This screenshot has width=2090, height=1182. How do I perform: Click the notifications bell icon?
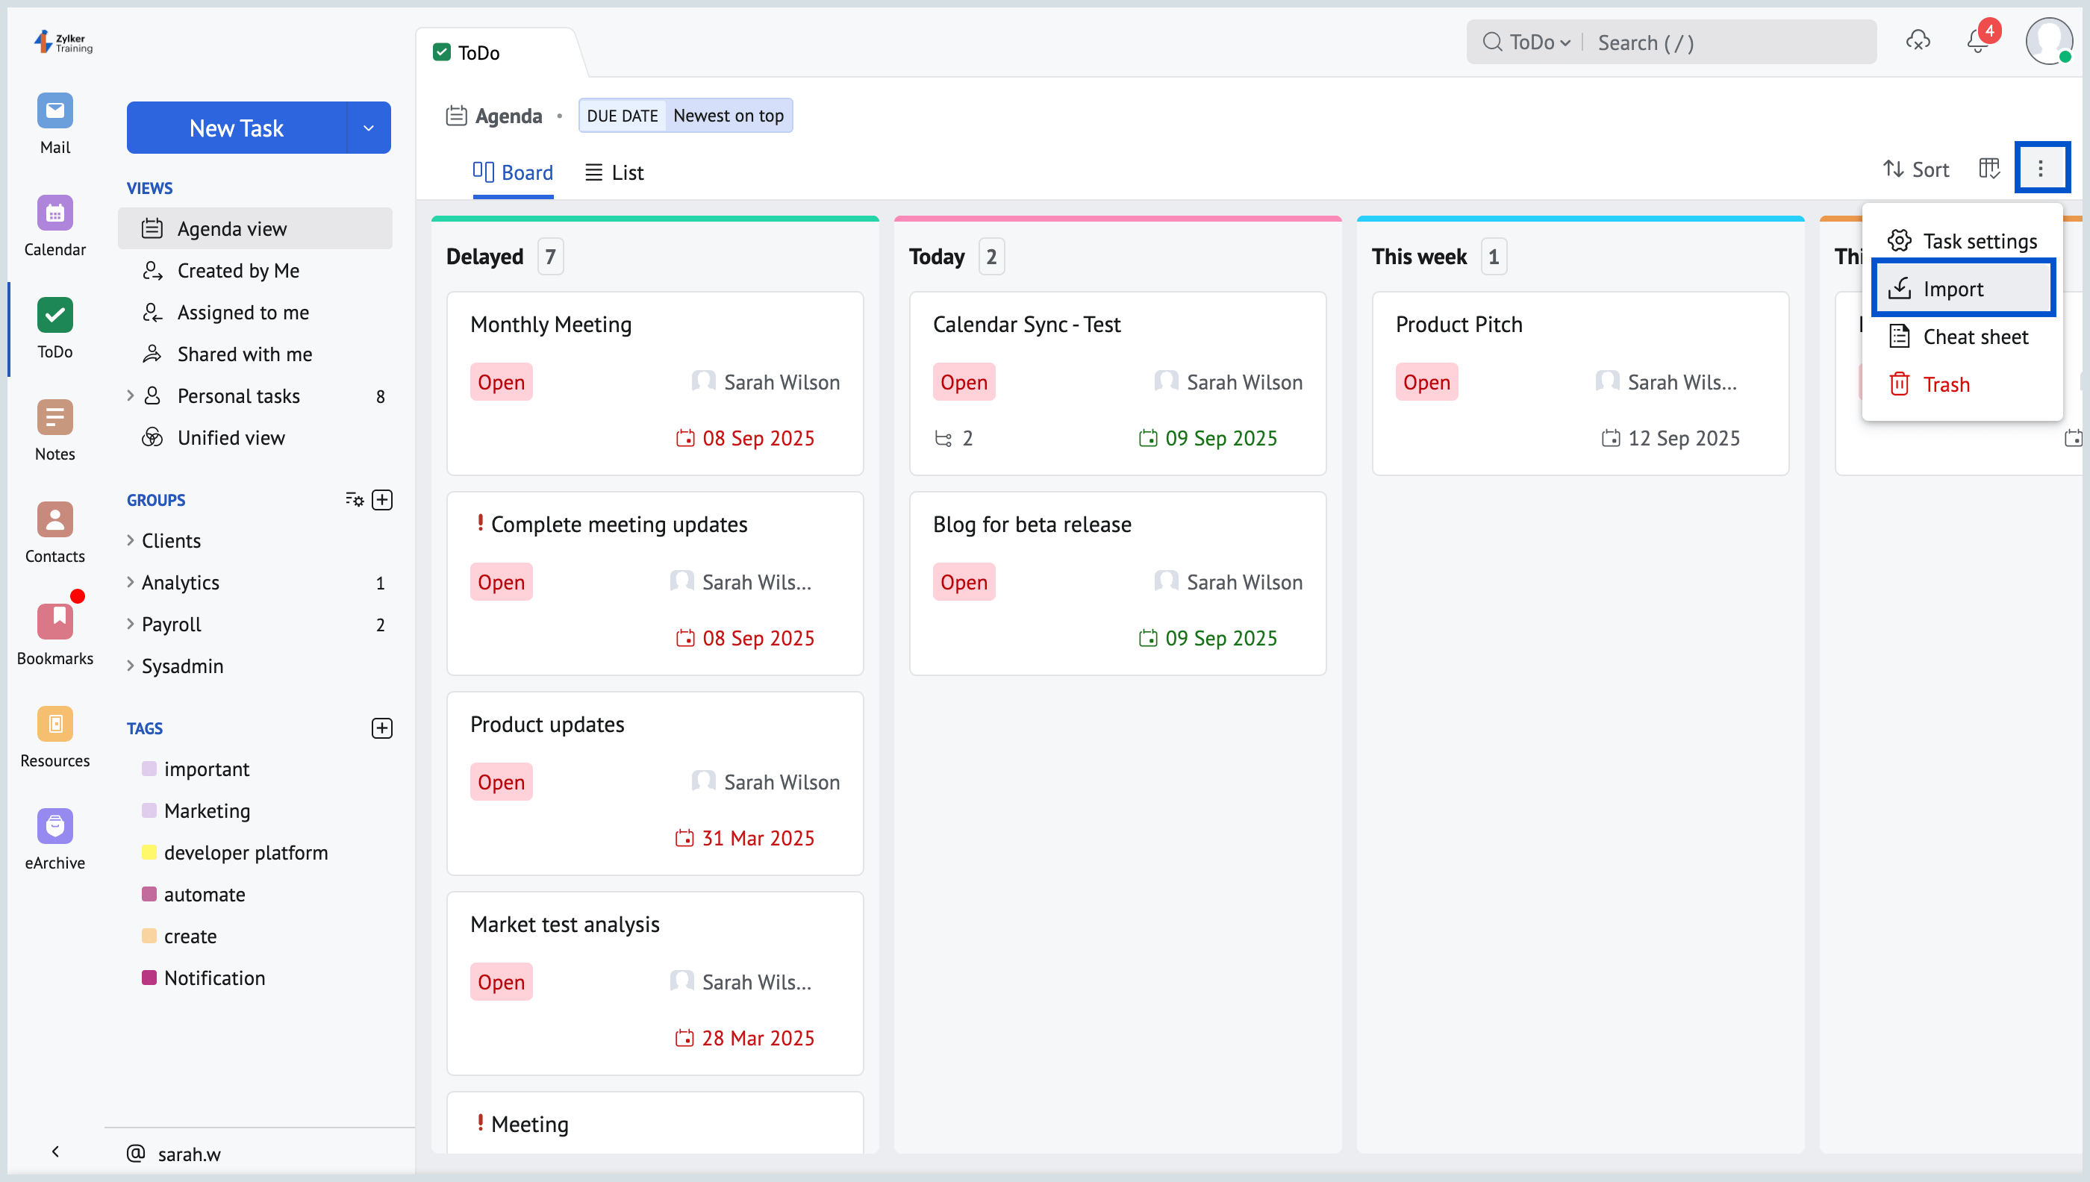coord(1977,43)
